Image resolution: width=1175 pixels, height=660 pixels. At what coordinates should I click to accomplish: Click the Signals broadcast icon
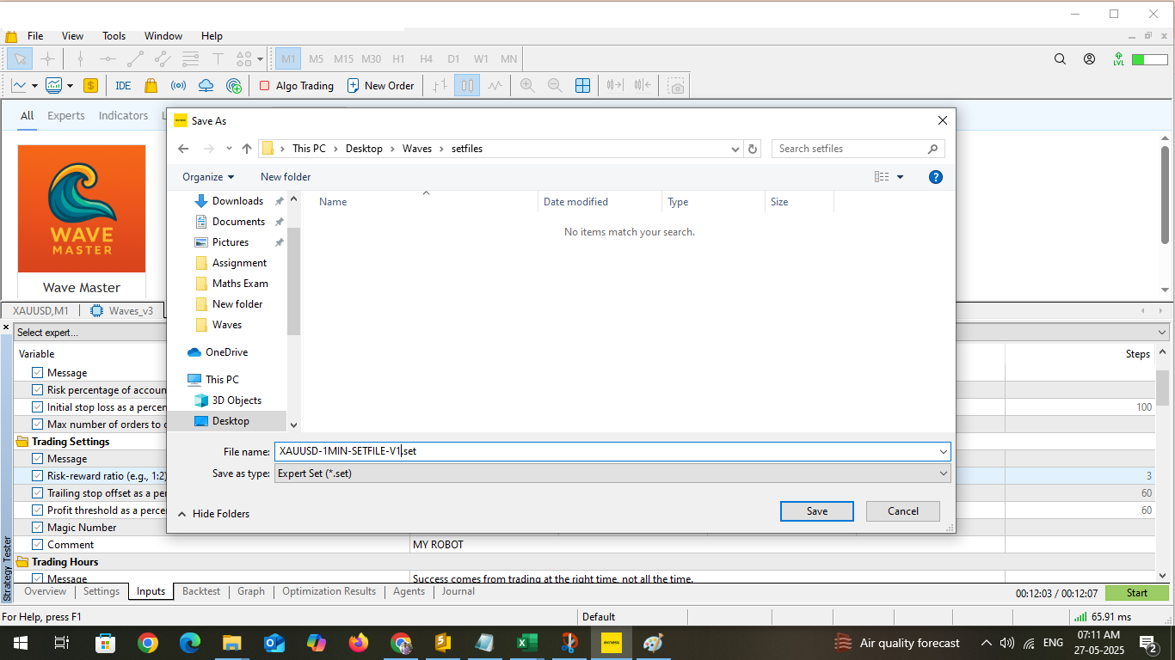[178, 86]
